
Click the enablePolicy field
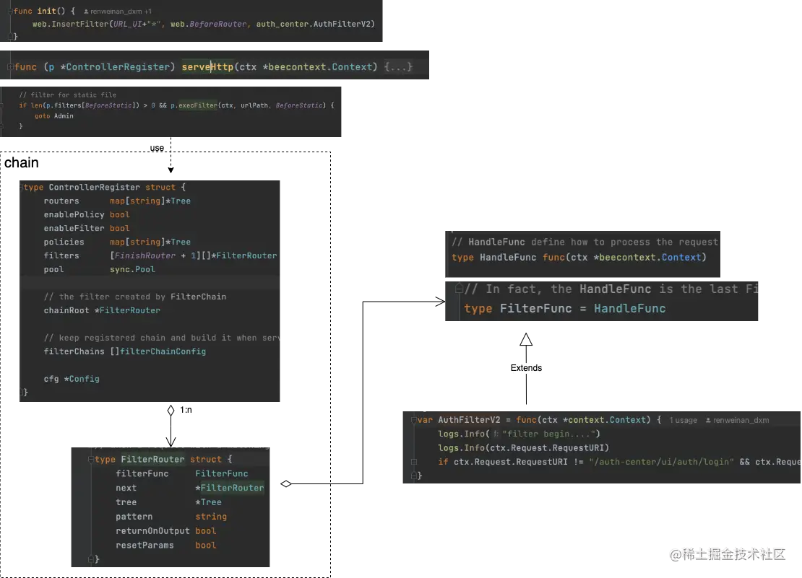[74, 214]
